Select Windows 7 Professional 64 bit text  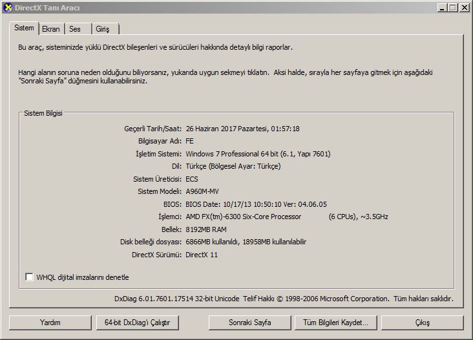tap(232, 154)
